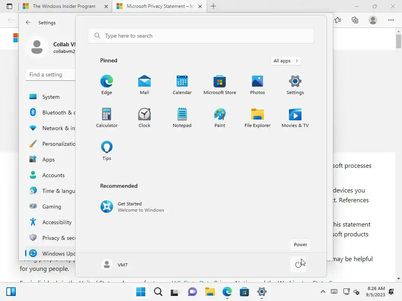Open Chat from the taskbar

192,292
